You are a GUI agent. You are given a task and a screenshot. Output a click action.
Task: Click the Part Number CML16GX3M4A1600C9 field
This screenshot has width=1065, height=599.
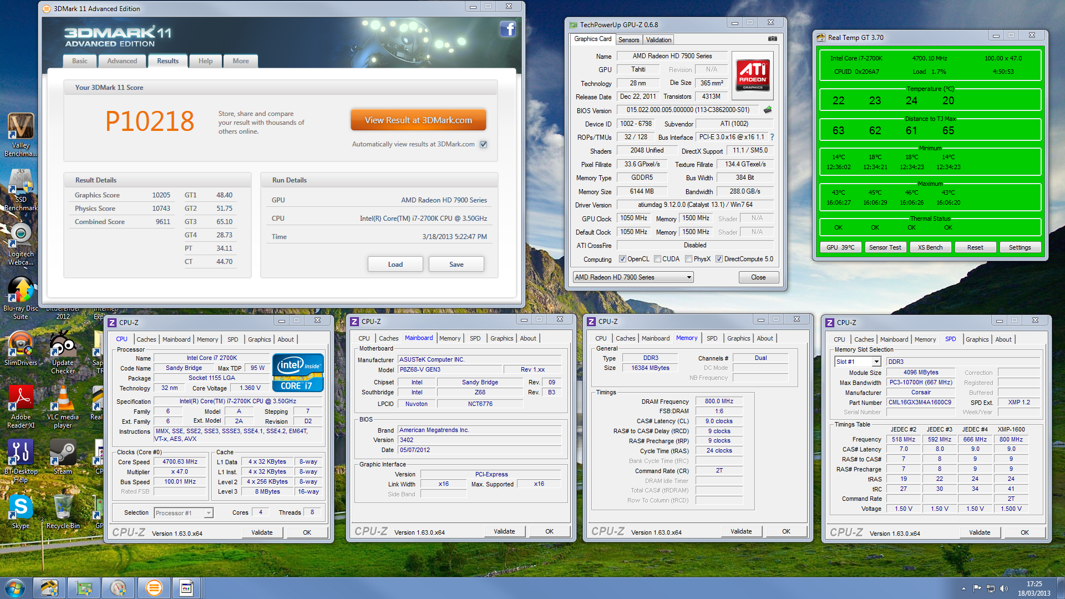point(920,403)
